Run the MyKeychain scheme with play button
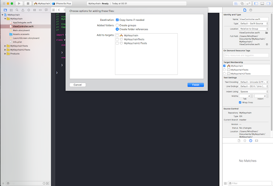Image resolution: width=273 pixels, height=186 pixels. coord(19,3)
